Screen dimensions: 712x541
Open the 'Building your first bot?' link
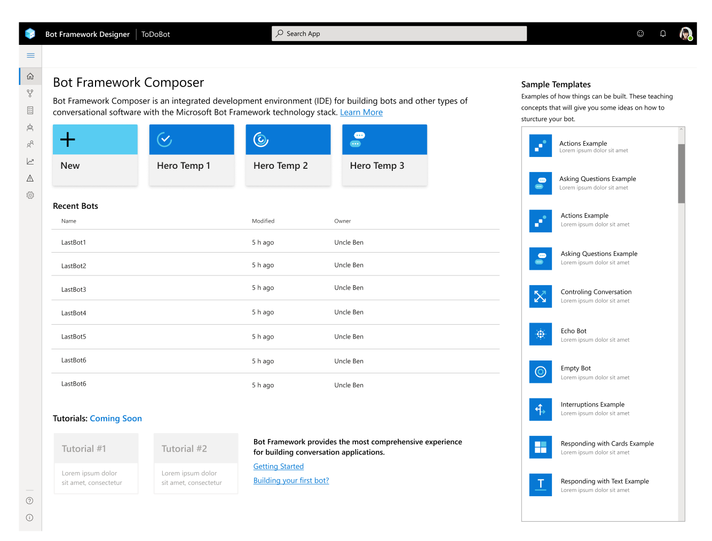point(291,481)
